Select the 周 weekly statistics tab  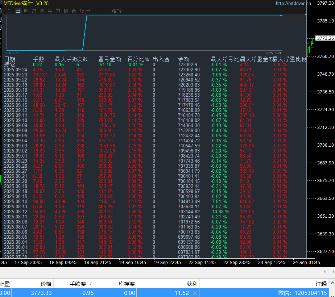tap(26, 11)
